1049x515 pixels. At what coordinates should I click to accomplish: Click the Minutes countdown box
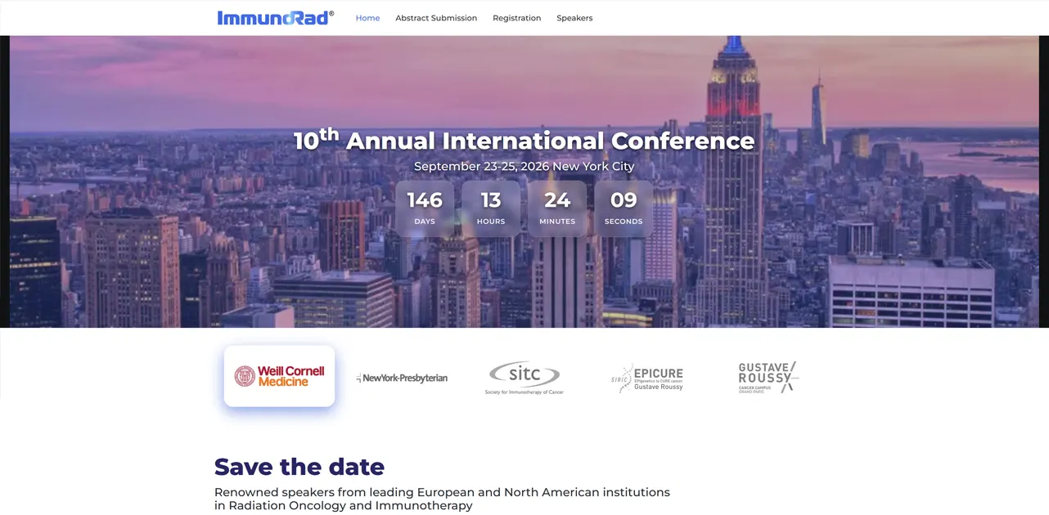coord(557,208)
